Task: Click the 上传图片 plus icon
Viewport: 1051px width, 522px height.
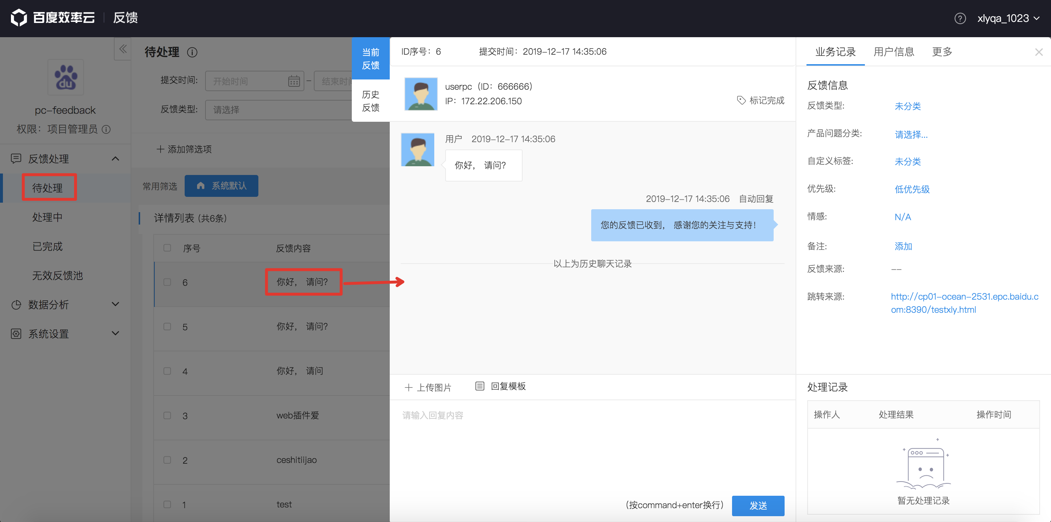Action: pos(408,387)
